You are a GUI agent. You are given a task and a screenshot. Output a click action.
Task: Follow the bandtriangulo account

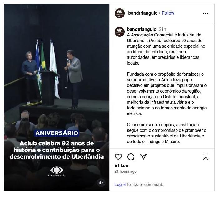(x=168, y=13)
